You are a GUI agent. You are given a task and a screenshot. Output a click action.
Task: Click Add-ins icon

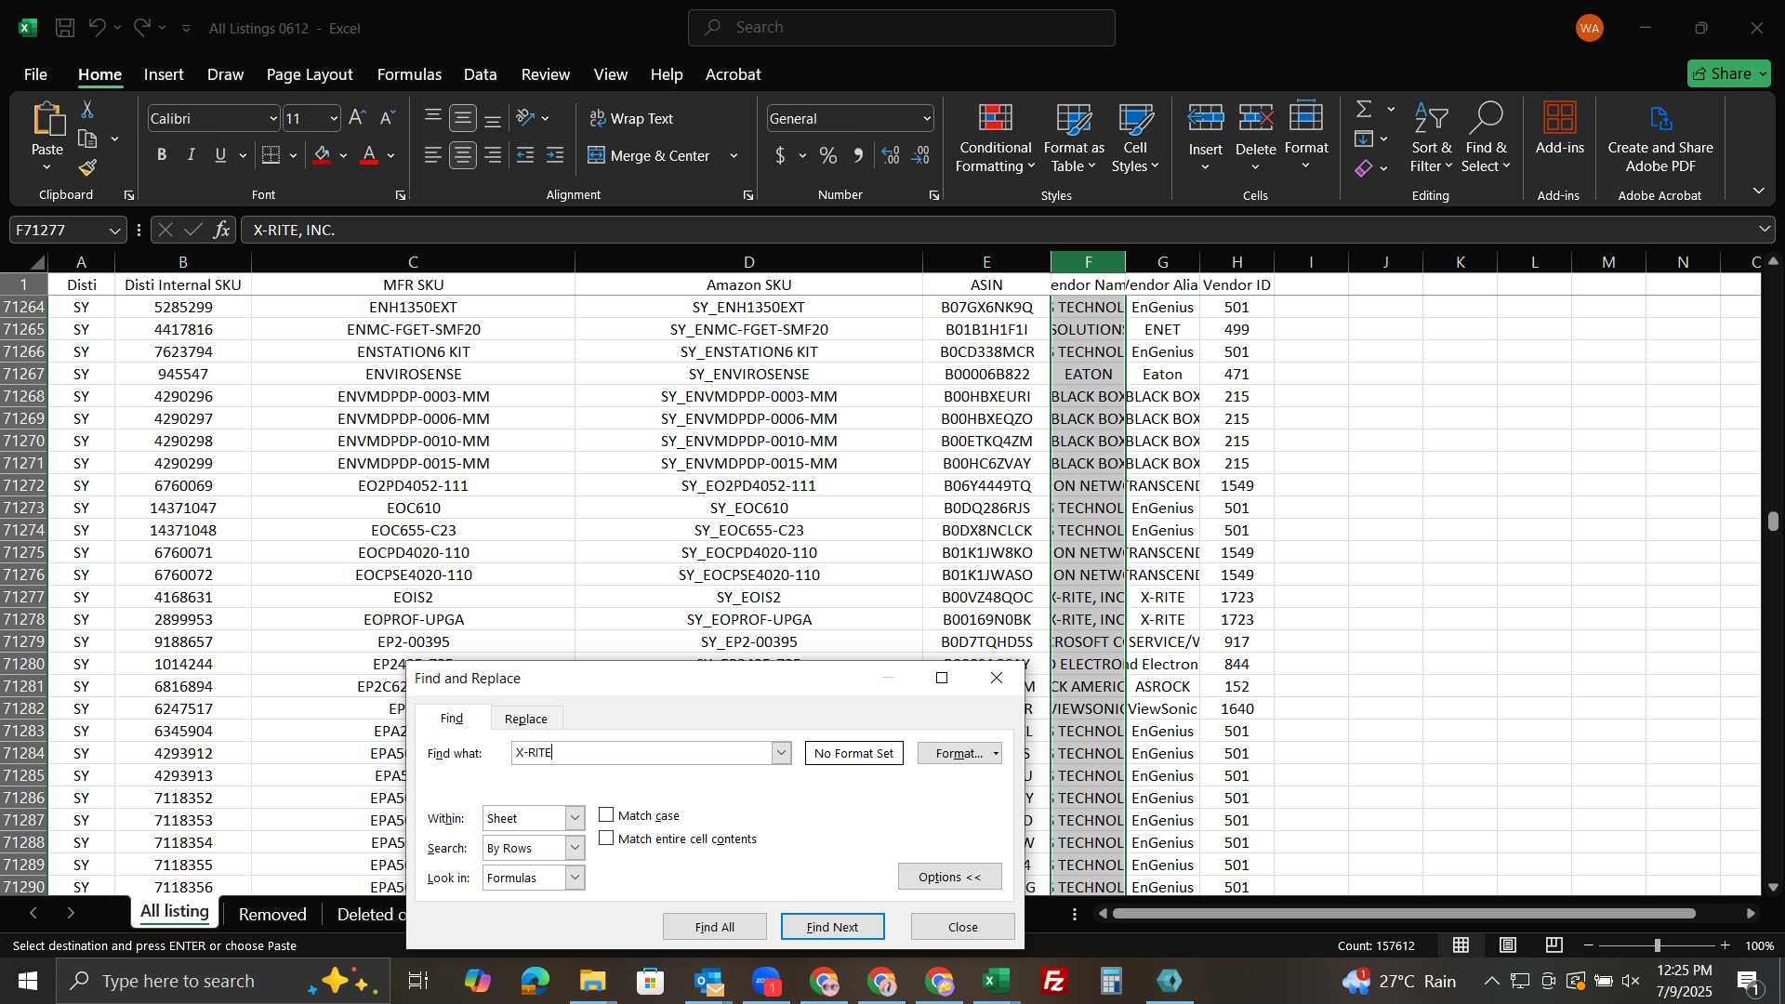point(1559,128)
